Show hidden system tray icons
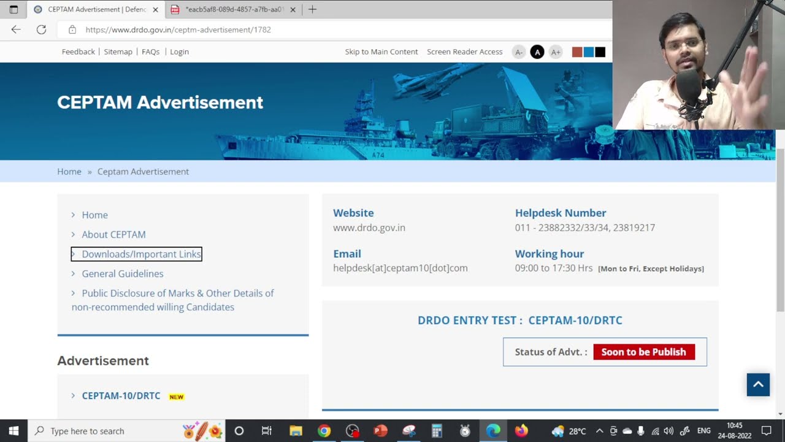 599,431
